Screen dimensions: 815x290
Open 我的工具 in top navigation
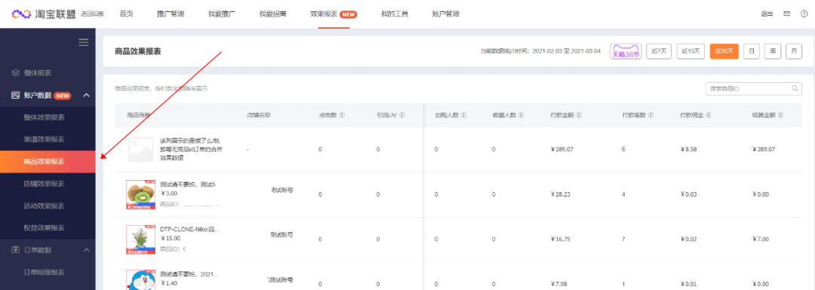tap(395, 14)
